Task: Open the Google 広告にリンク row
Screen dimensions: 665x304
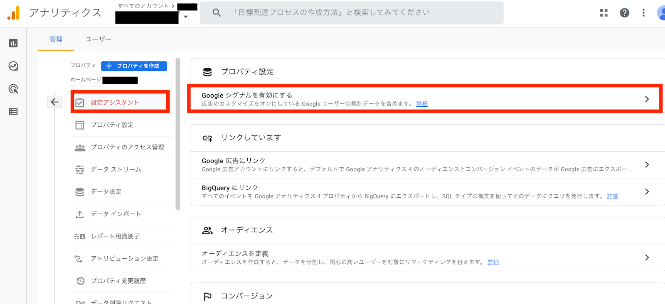Action: coord(427,165)
